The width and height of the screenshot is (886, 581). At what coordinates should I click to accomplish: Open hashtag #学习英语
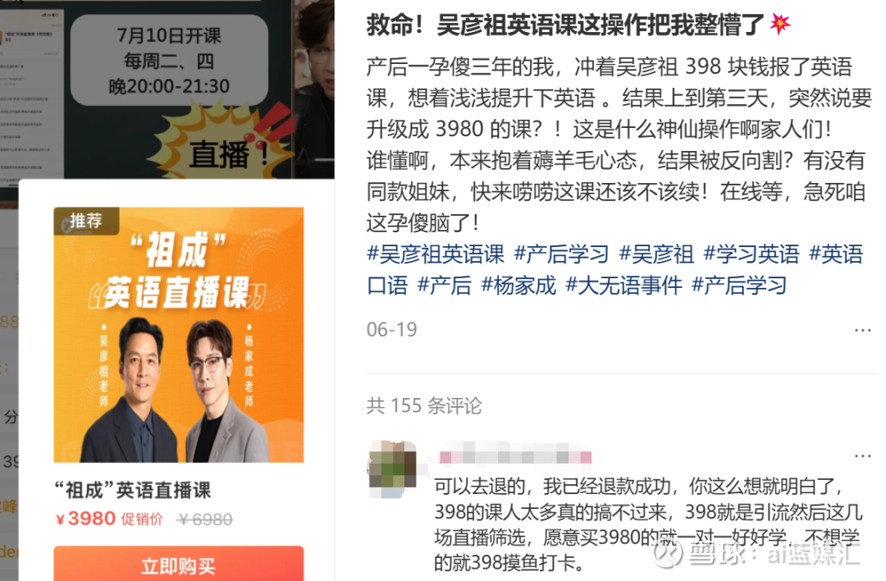(x=751, y=254)
